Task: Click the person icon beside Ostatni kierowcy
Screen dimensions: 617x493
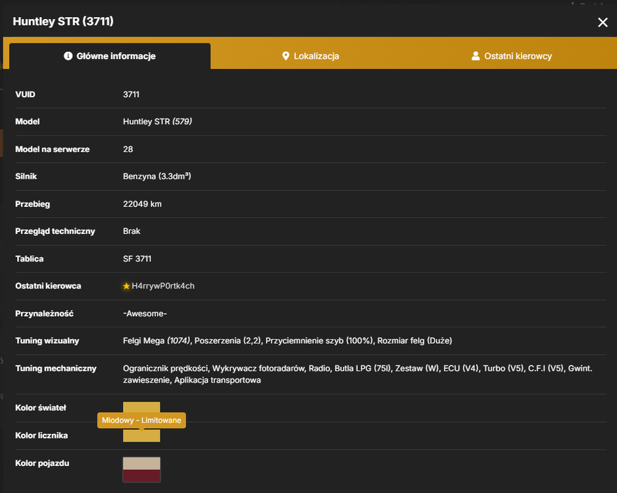Action: point(476,57)
